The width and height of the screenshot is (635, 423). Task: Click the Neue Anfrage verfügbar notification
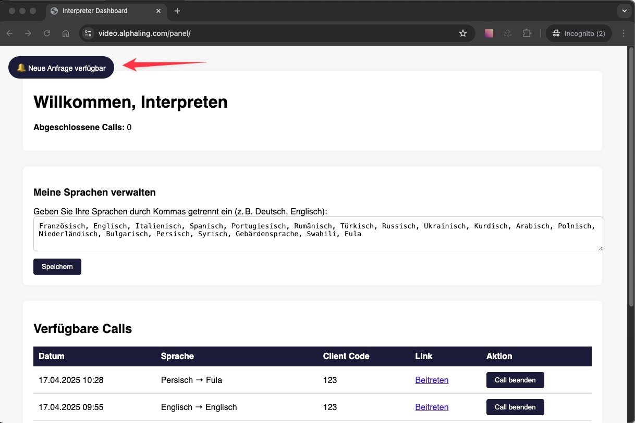(x=61, y=68)
